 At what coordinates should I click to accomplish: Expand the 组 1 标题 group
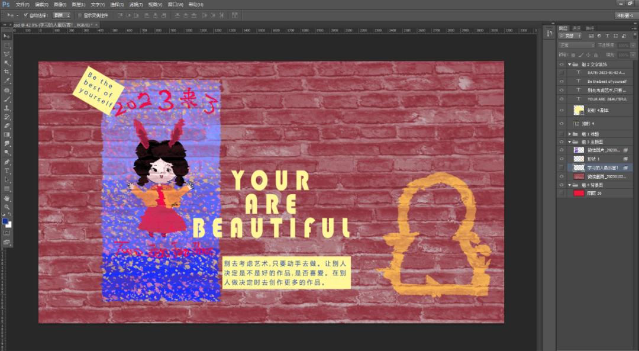569,134
